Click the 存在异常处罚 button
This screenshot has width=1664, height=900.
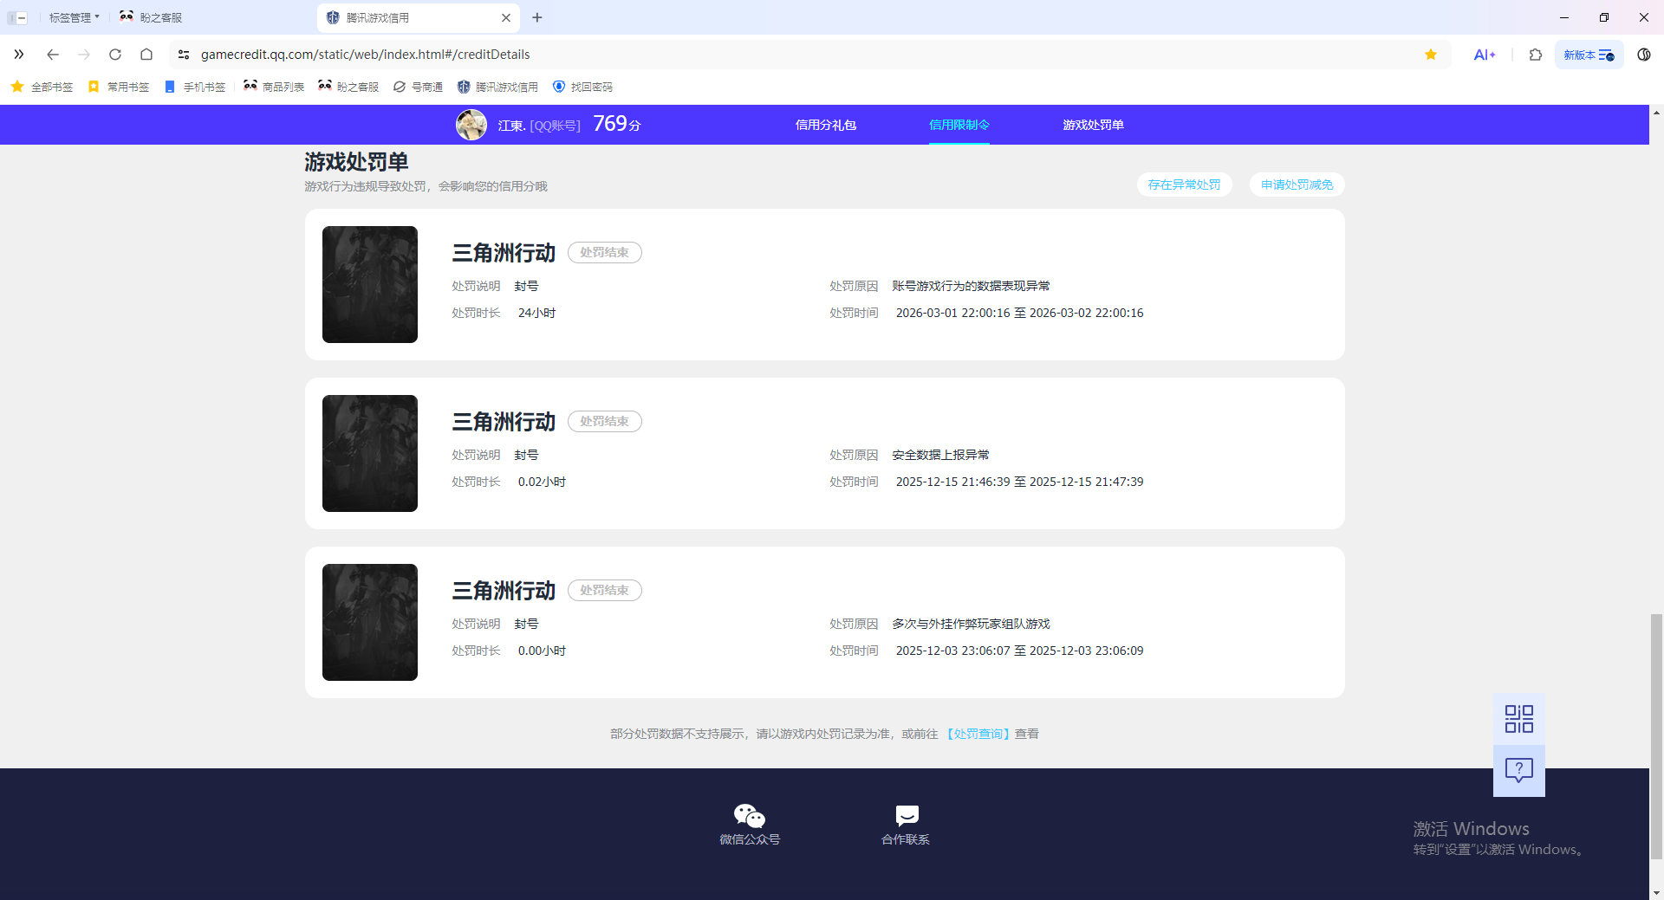pyautogui.click(x=1185, y=185)
